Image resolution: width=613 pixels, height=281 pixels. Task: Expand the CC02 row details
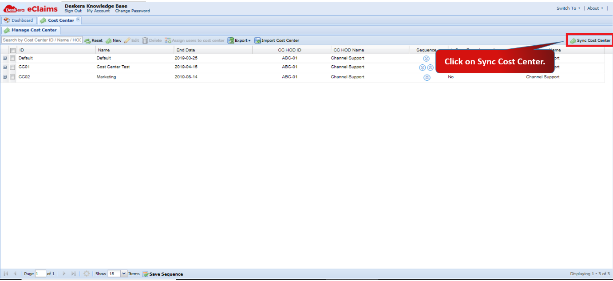click(x=5, y=77)
